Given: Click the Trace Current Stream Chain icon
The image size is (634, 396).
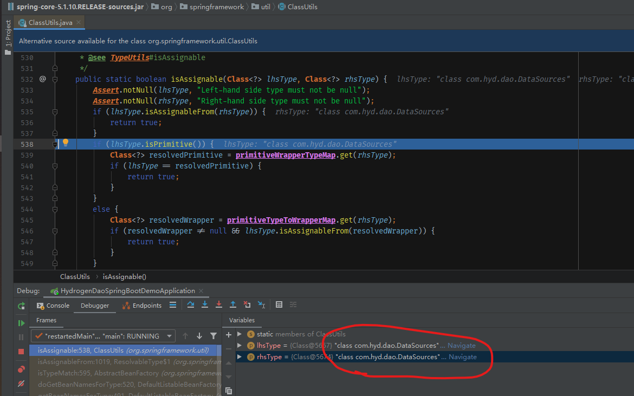Looking at the screenshot, I should [293, 304].
